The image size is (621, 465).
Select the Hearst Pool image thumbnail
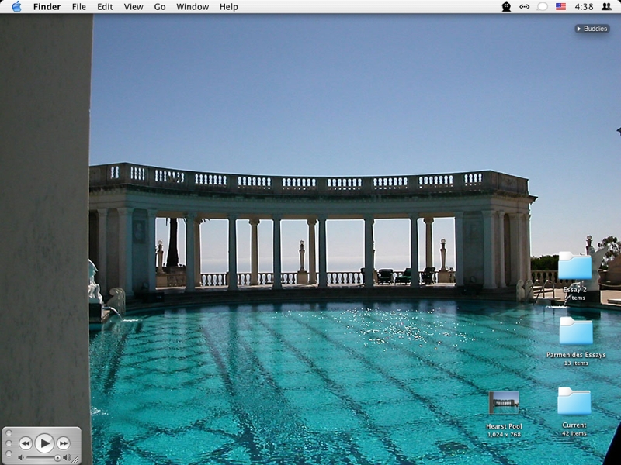504,403
